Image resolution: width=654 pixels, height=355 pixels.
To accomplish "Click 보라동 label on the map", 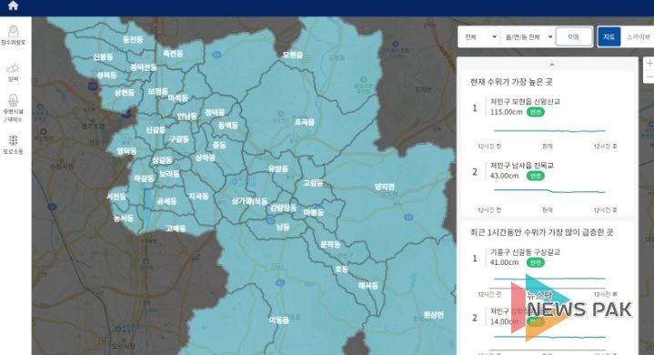I will [169, 174].
